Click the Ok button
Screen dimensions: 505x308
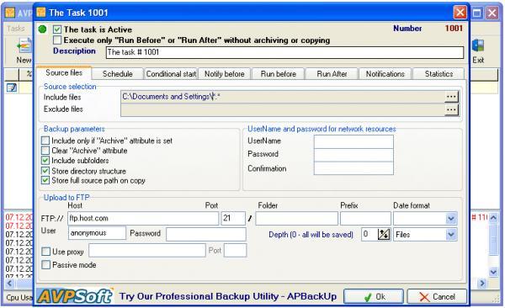click(374, 296)
